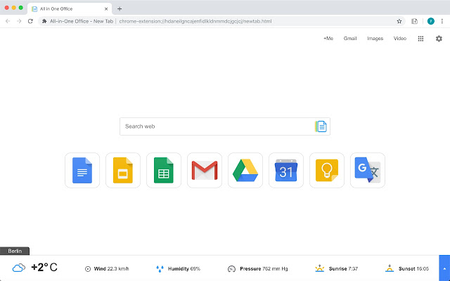Click the extension puzzle icon in address bar
The width and height of the screenshot is (450, 281).
pyautogui.click(x=44, y=21)
